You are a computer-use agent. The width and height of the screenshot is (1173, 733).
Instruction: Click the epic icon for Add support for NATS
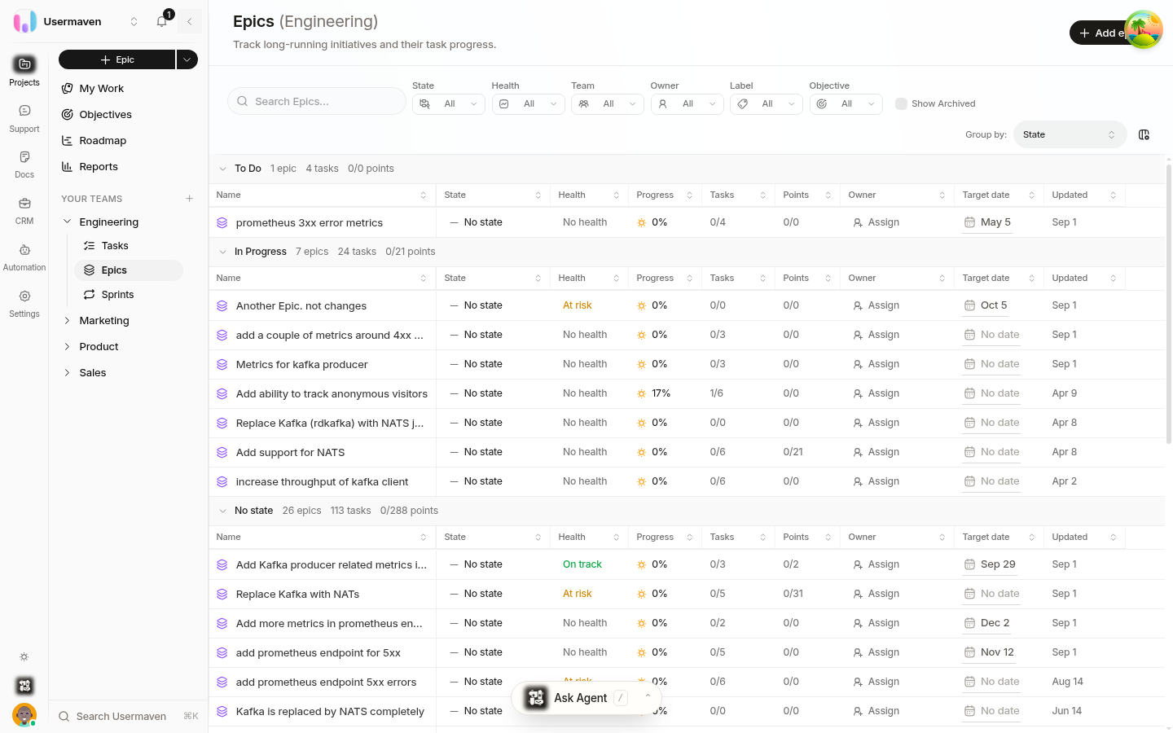point(222,452)
